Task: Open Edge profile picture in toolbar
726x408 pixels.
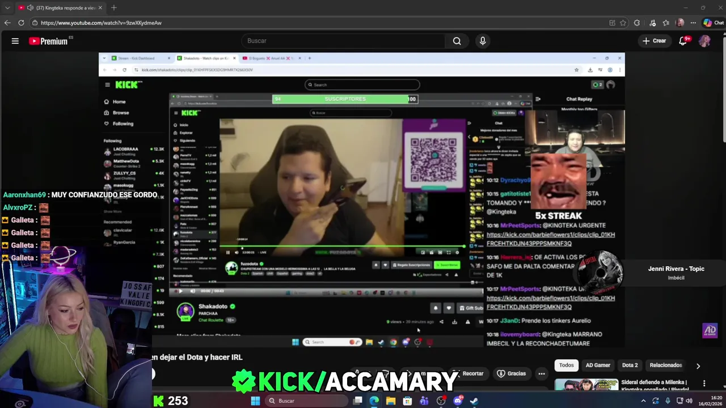Action: click(x=680, y=23)
